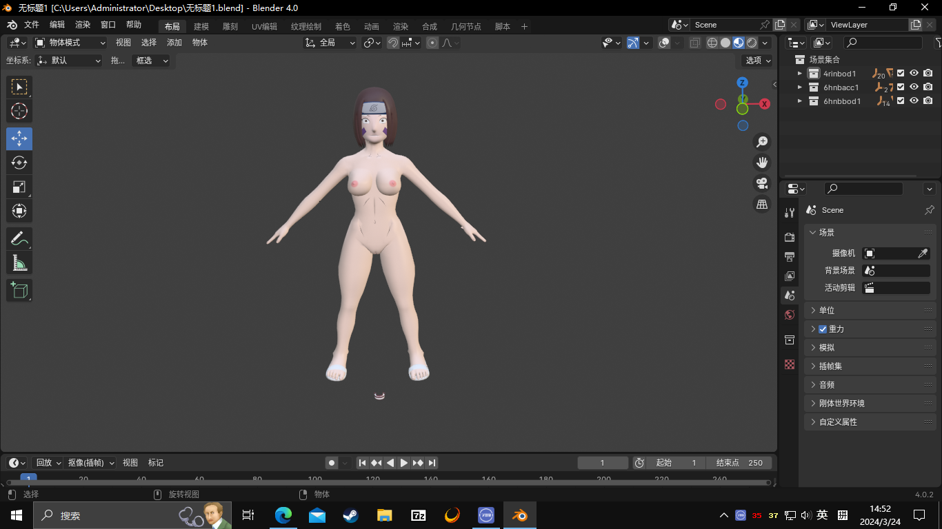942x529 pixels.
Task: Select the 3D Cursor tool
Action: click(x=19, y=111)
